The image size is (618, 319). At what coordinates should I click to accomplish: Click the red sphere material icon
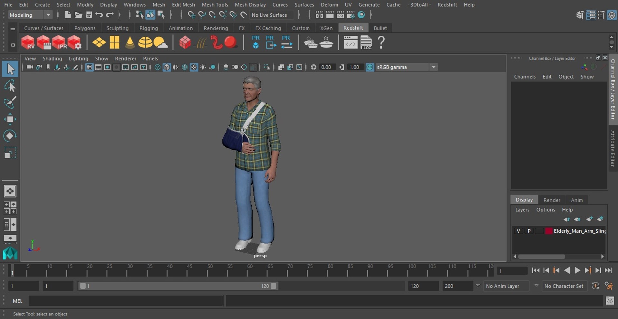(230, 42)
